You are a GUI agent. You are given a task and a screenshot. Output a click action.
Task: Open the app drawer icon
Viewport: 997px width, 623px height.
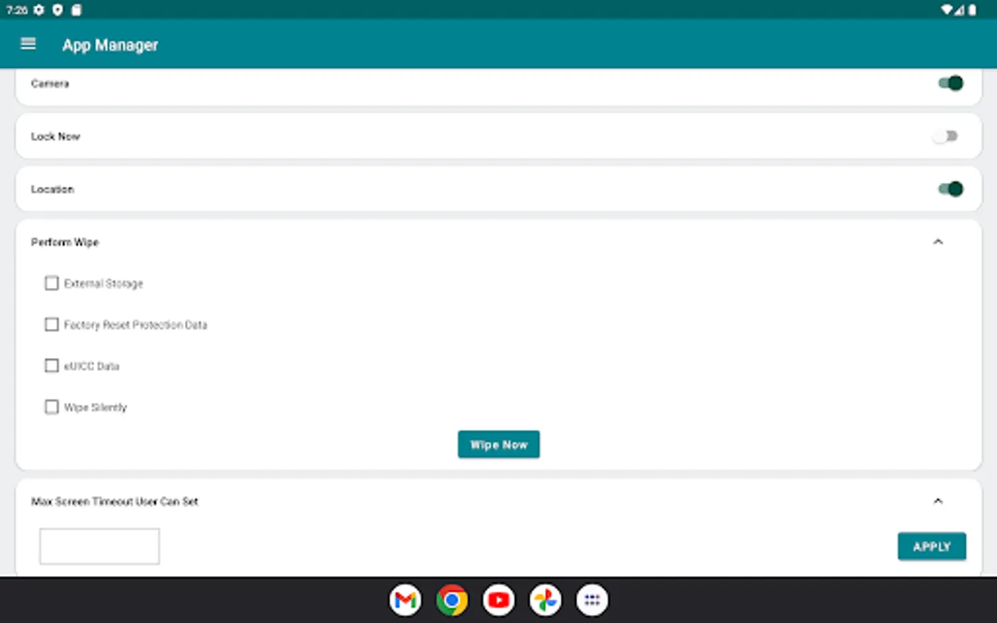click(x=592, y=599)
